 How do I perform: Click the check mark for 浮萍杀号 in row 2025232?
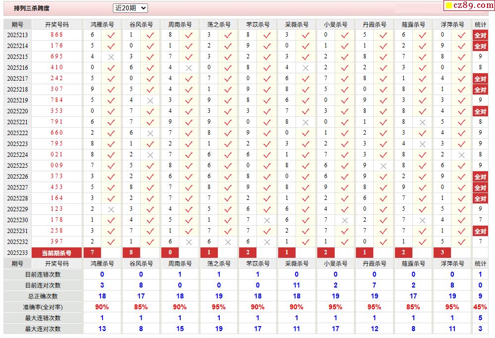[461, 242]
